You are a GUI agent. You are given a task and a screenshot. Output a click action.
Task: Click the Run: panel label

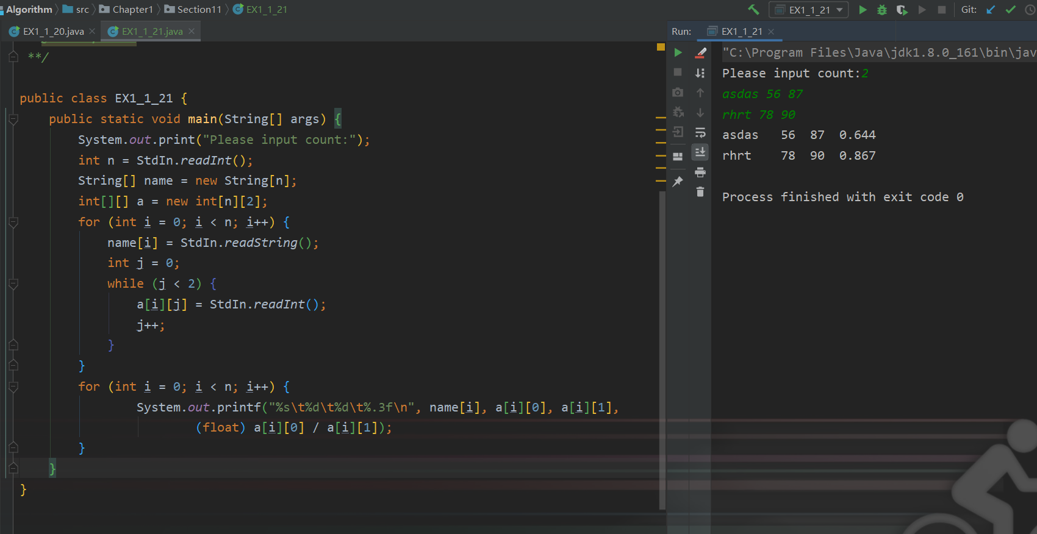click(x=681, y=32)
